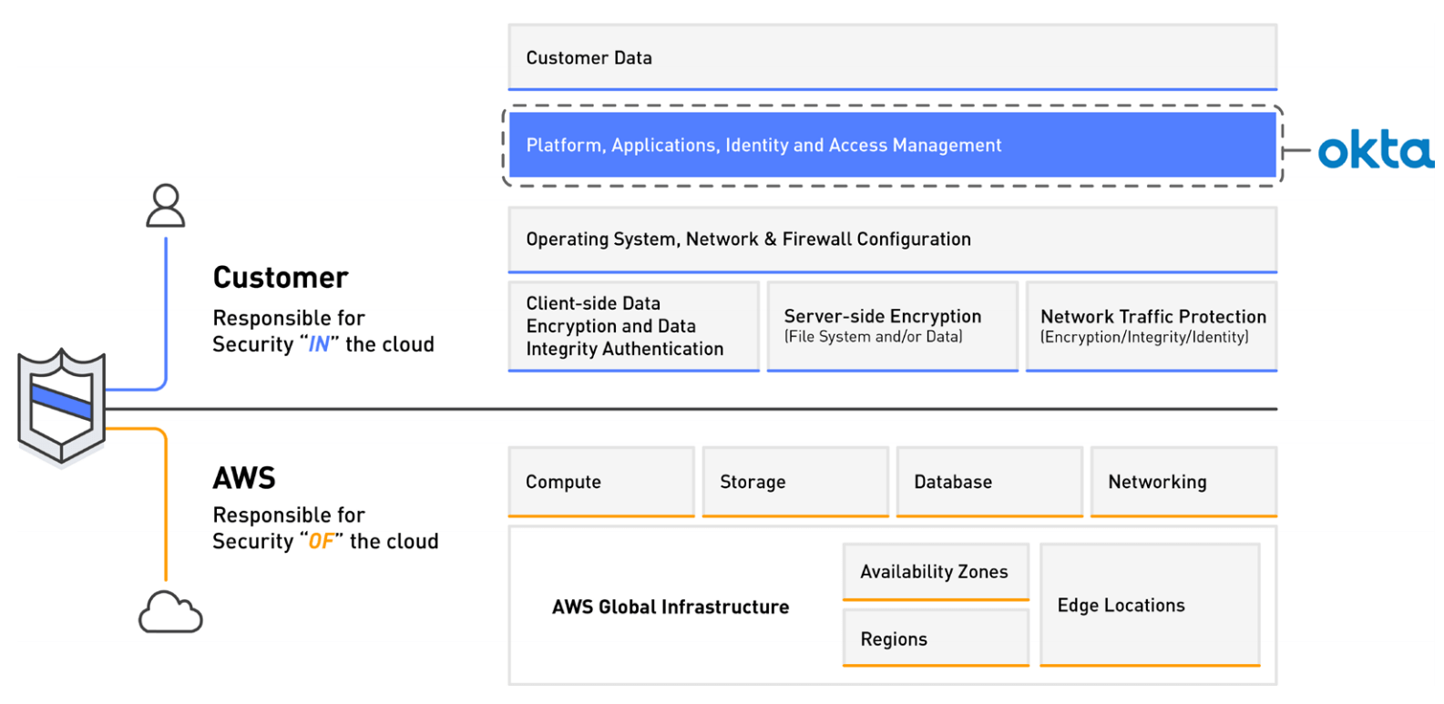Viewport: 1444px width, 704px height.
Task: Select the Database box
Action: 989,482
